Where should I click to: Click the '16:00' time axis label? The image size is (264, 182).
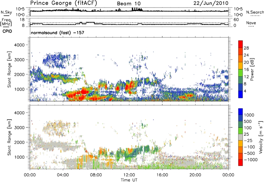coord(162,175)
